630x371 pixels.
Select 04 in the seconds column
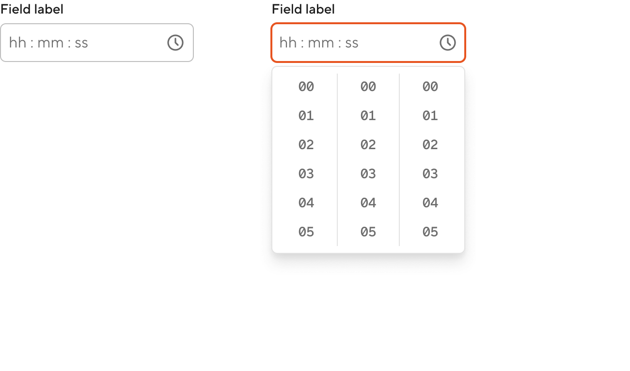(430, 203)
